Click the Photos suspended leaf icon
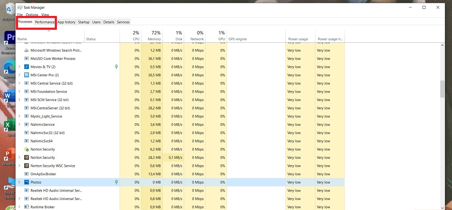The width and height of the screenshot is (452, 210). [x=116, y=182]
